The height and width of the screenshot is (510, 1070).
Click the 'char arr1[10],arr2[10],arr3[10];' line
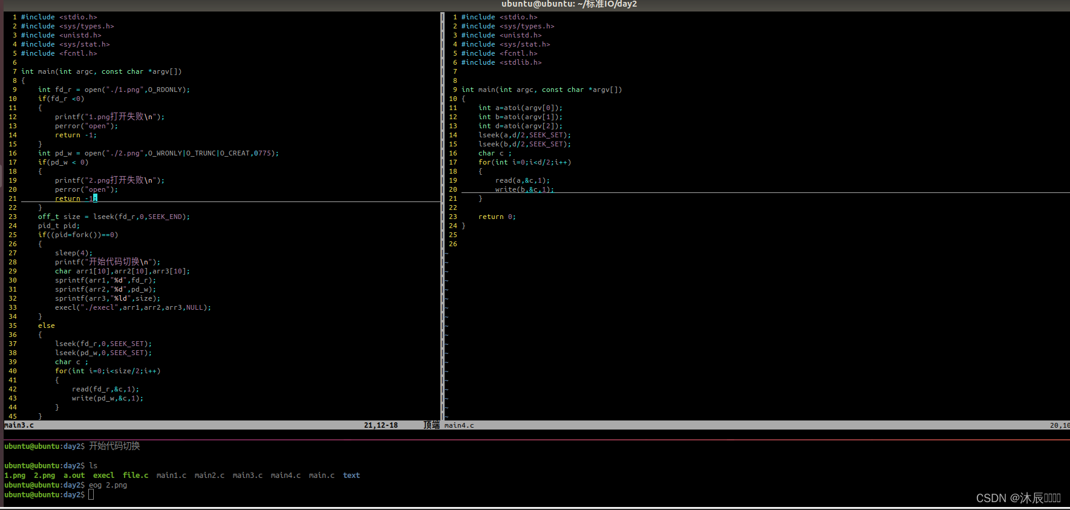click(122, 271)
